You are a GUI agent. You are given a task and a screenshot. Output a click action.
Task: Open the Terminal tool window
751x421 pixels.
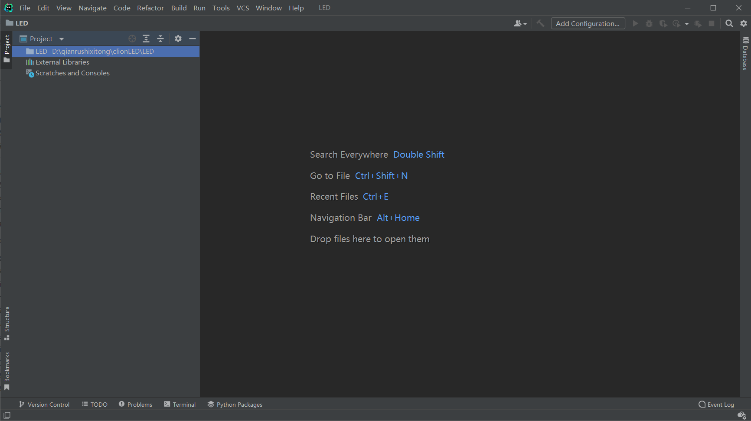[180, 404]
